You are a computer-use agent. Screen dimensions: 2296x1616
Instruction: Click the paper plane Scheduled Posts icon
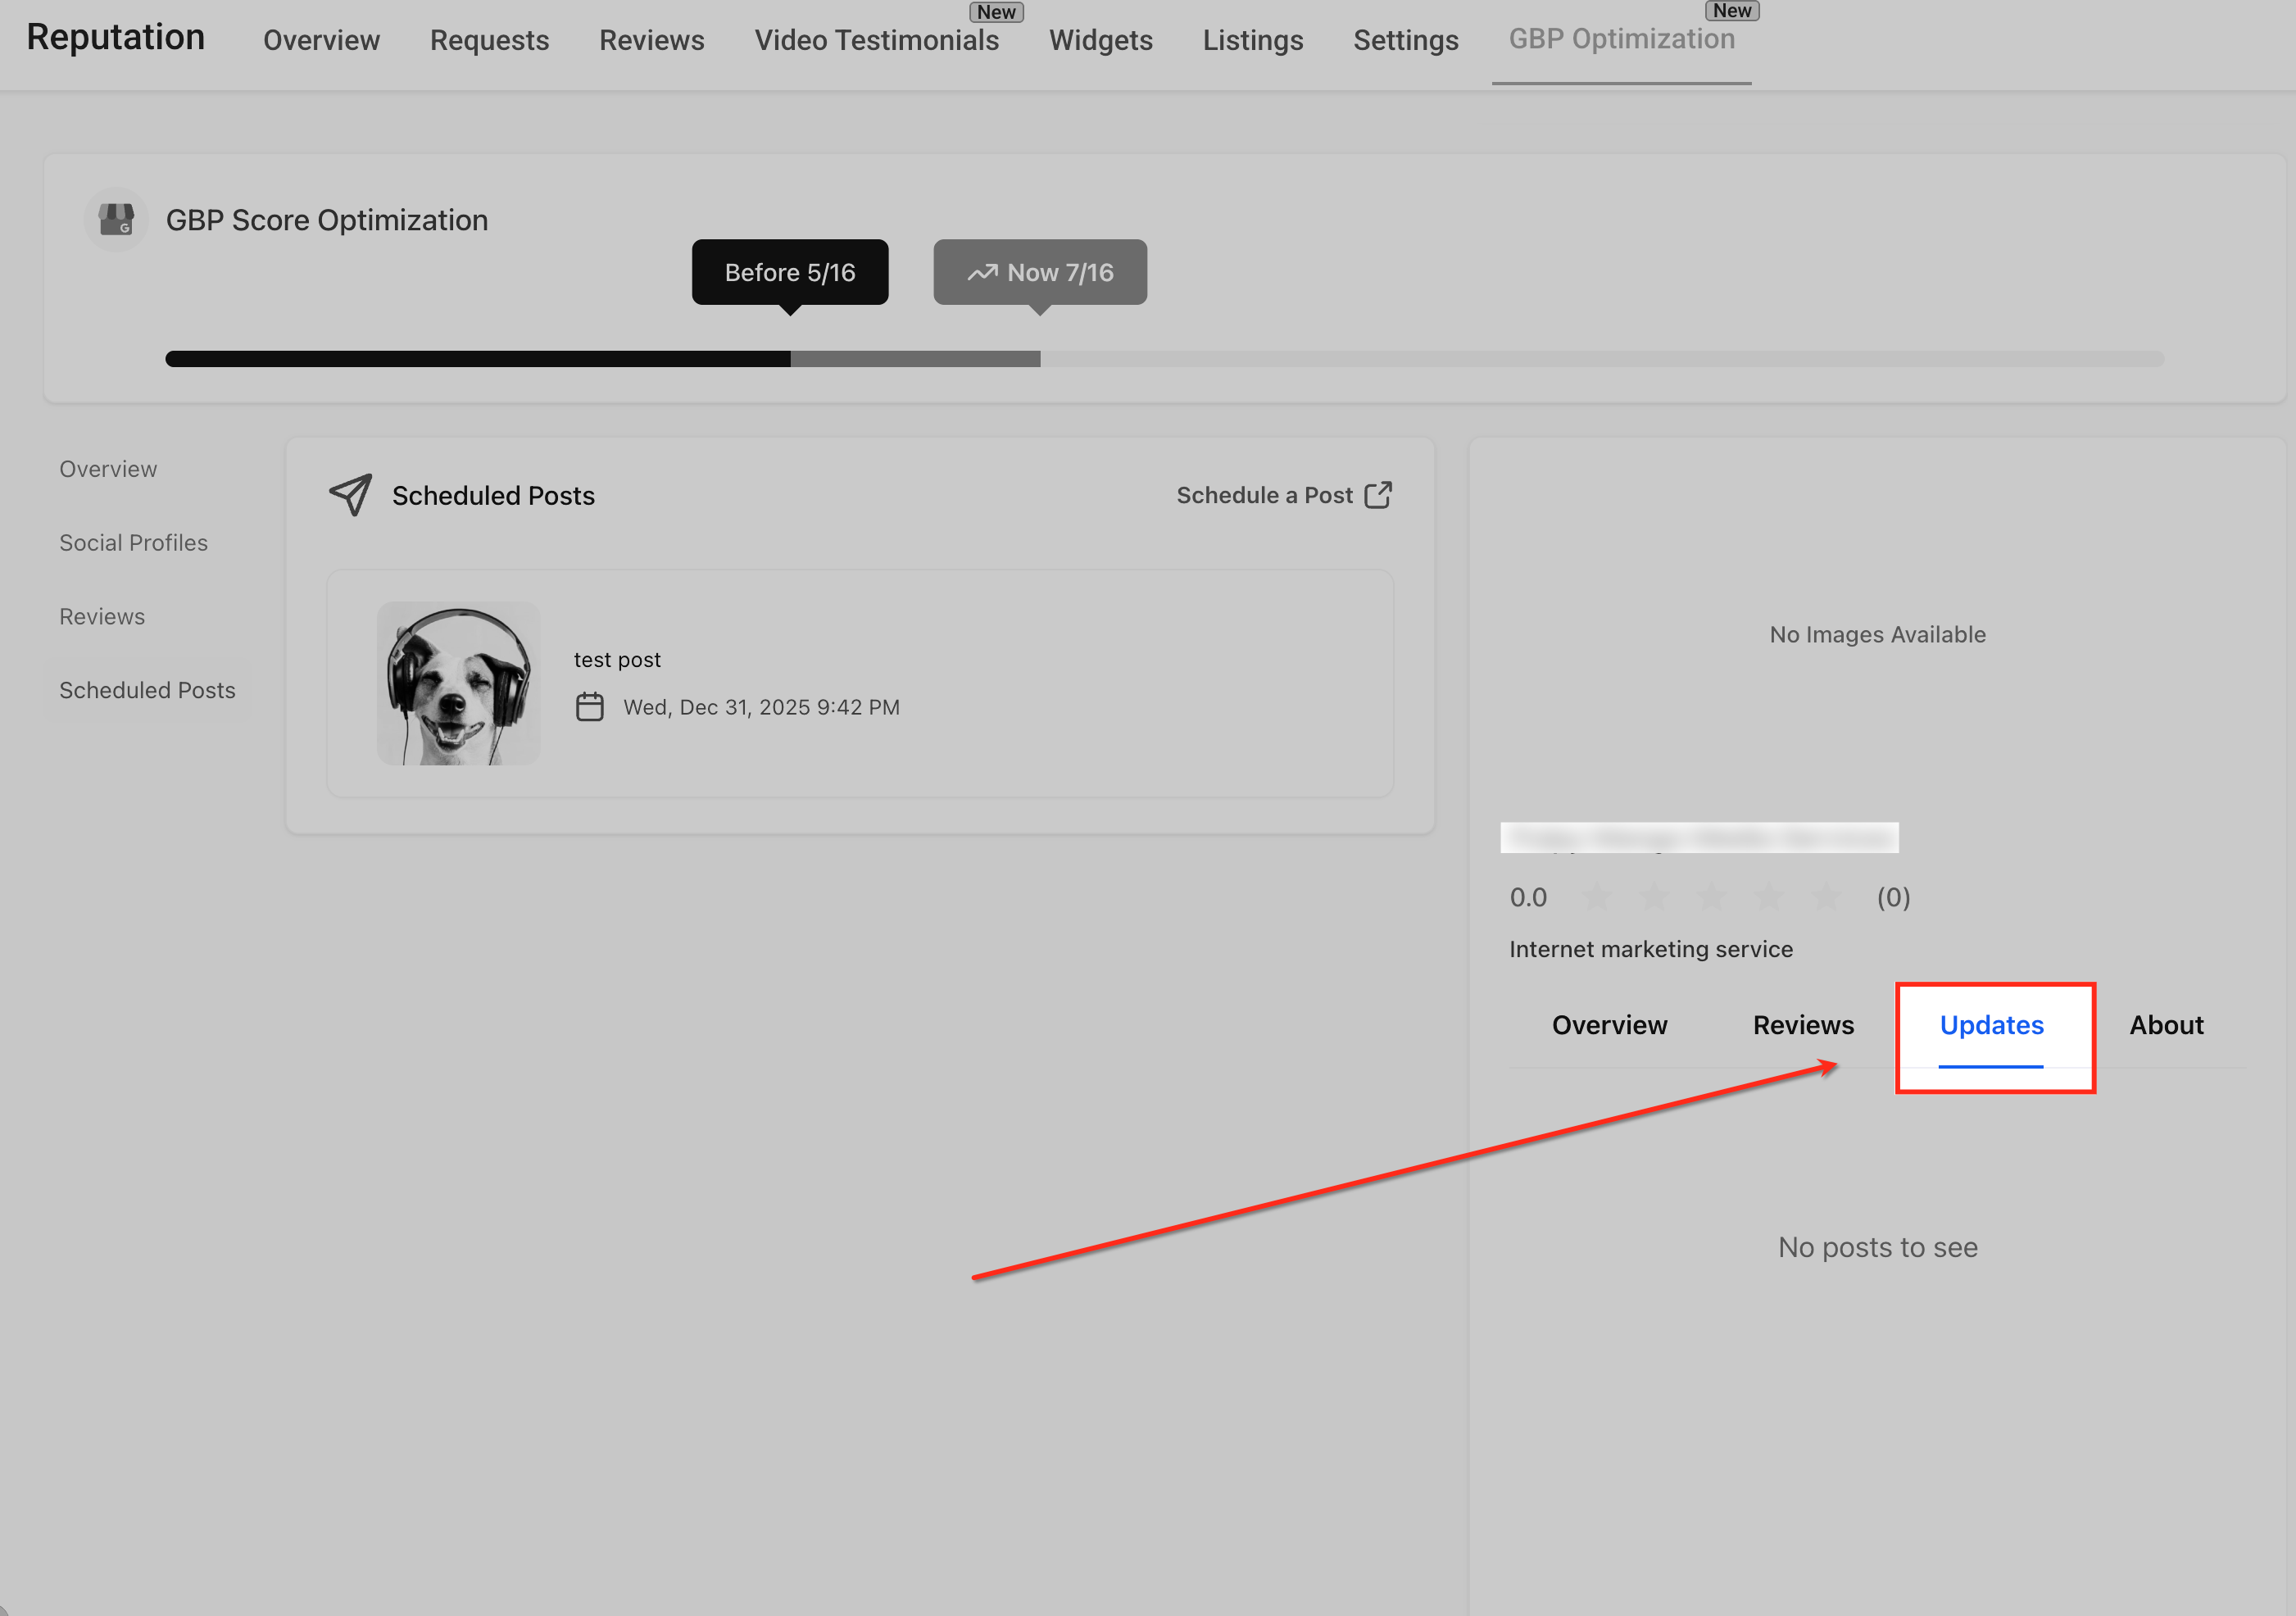click(351, 495)
